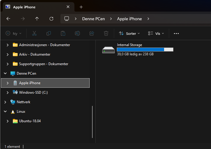Expand the Apple iPhone tree node
Image resolution: width=211 pixels, height=149 pixels.
click(x=7, y=83)
